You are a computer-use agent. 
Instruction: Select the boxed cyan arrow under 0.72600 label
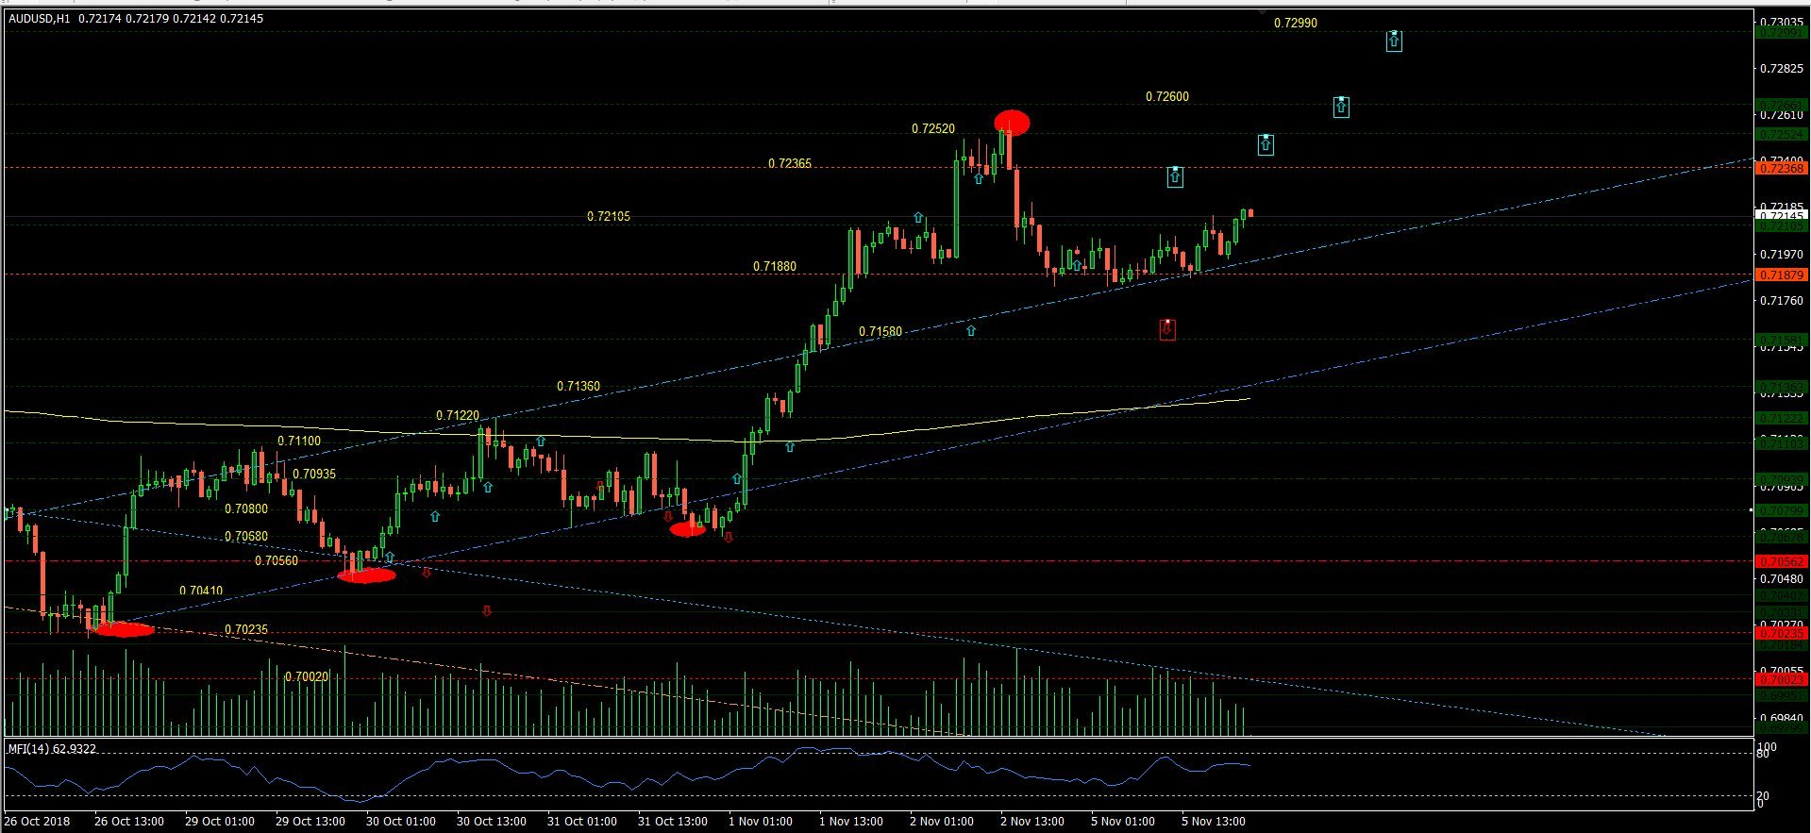pos(1340,107)
